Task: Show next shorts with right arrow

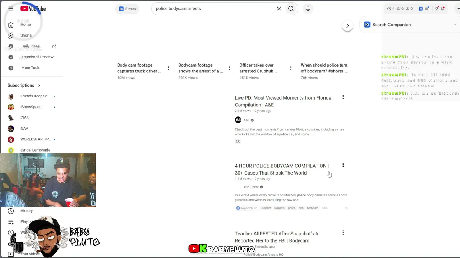Action: [348, 25]
